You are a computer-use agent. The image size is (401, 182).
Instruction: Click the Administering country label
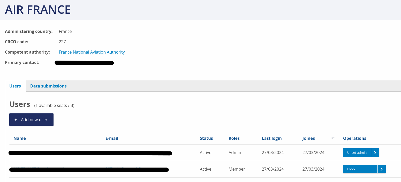pos(29,31)
